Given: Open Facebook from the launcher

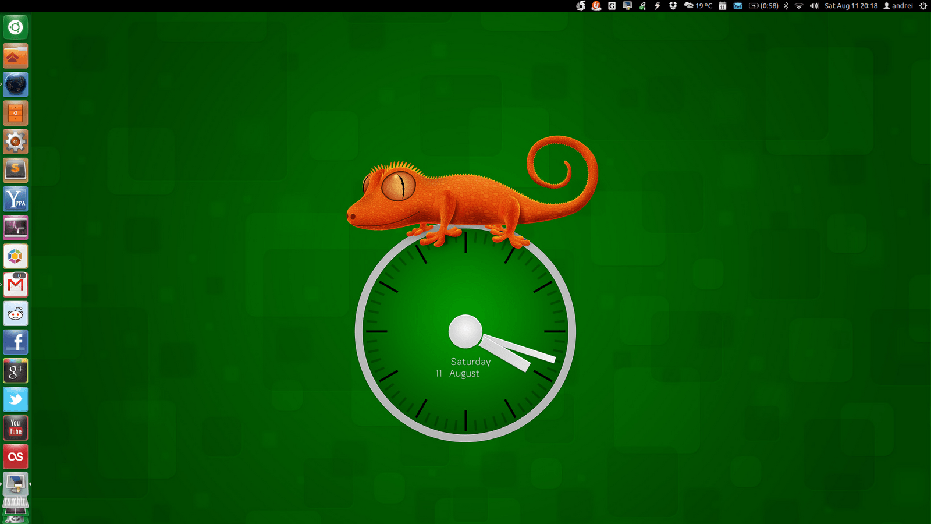Looking at the screenshot, I should (x=15, y=342).
